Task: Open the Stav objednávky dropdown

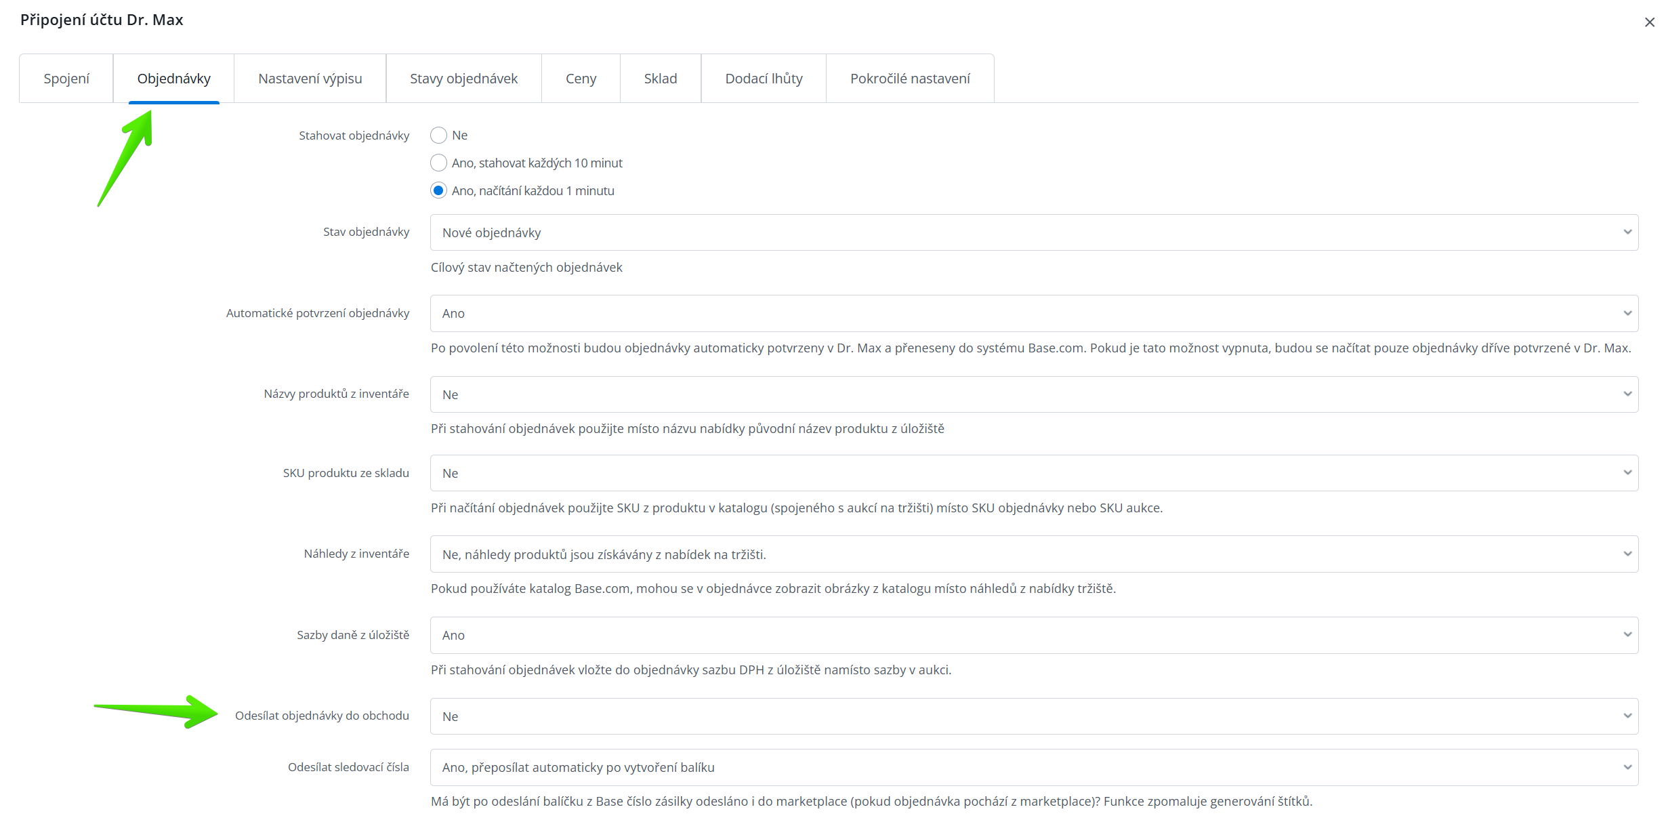Action: point(1033,232)
